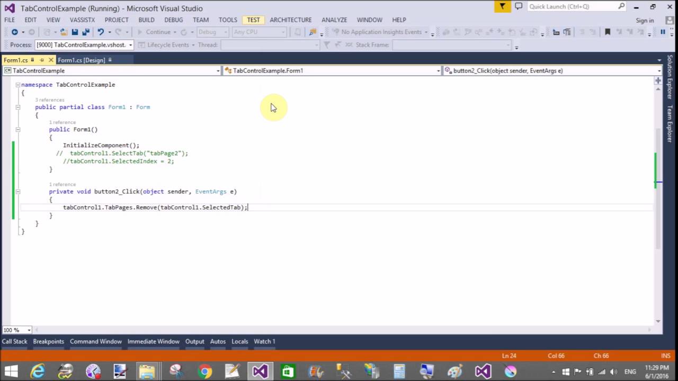The image size is (678, 381).
Task: Open the Call Stack window tab
Action: 14,341
